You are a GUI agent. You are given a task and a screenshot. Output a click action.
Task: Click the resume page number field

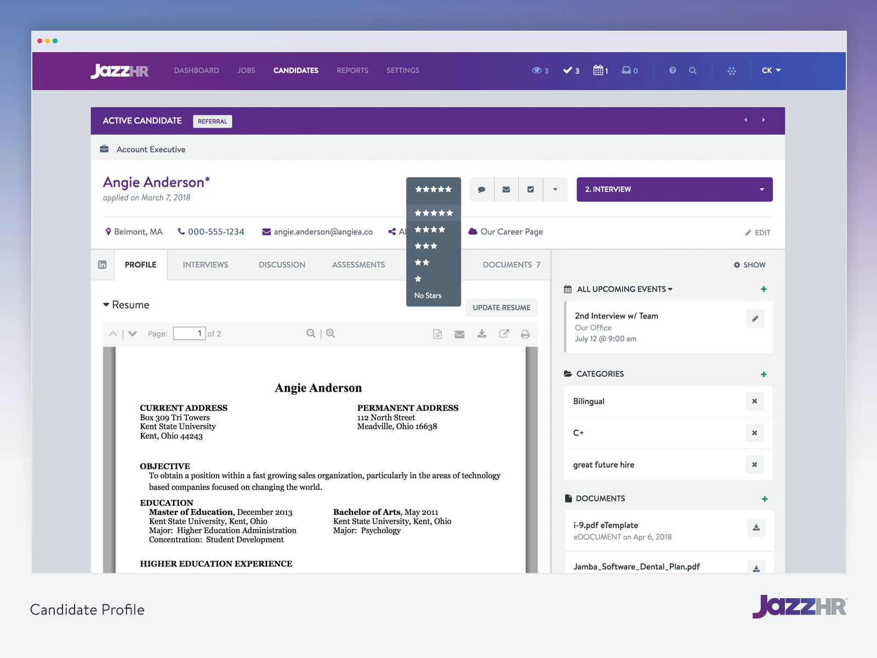189,333
